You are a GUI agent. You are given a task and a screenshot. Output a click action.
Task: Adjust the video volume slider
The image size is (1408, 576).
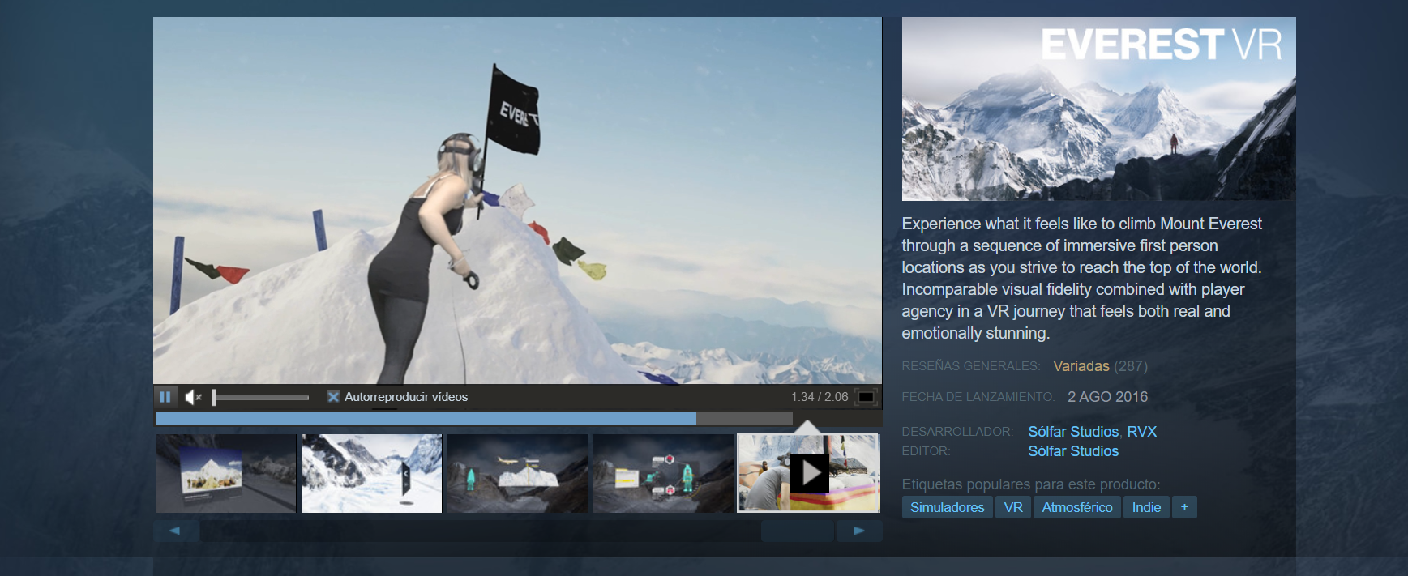(x=261, y=397)
